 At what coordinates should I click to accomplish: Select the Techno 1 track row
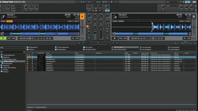[111, 64]
